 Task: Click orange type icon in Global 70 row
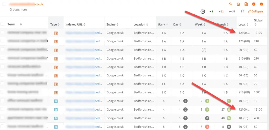point(56,84)
